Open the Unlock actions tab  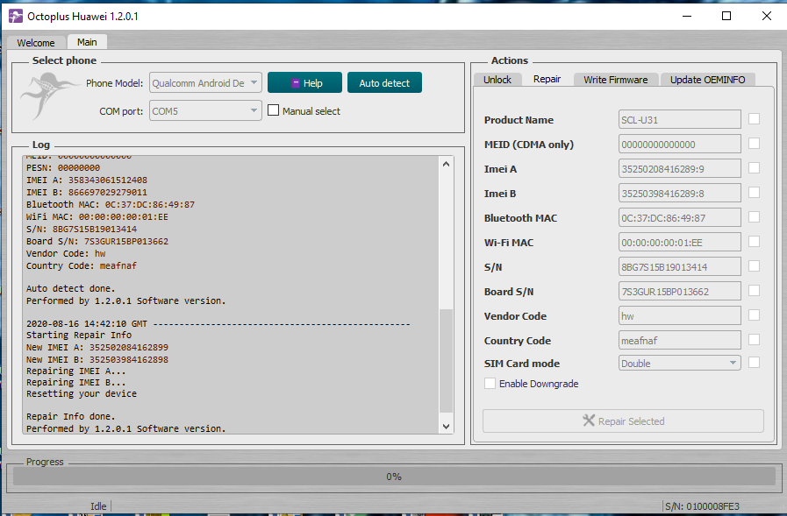point(497,80)
